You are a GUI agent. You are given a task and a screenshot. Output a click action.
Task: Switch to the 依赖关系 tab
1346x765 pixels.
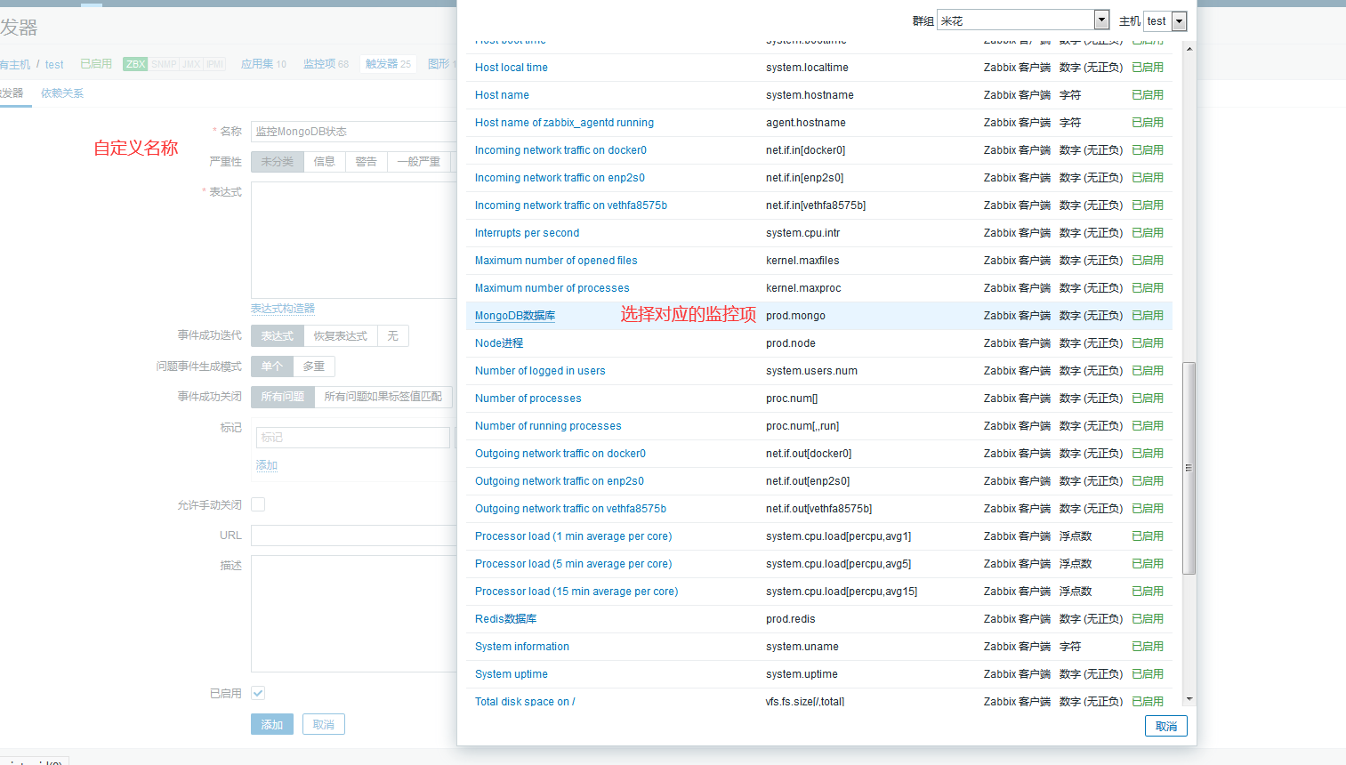pyautogui.click(x=62, y=93)
